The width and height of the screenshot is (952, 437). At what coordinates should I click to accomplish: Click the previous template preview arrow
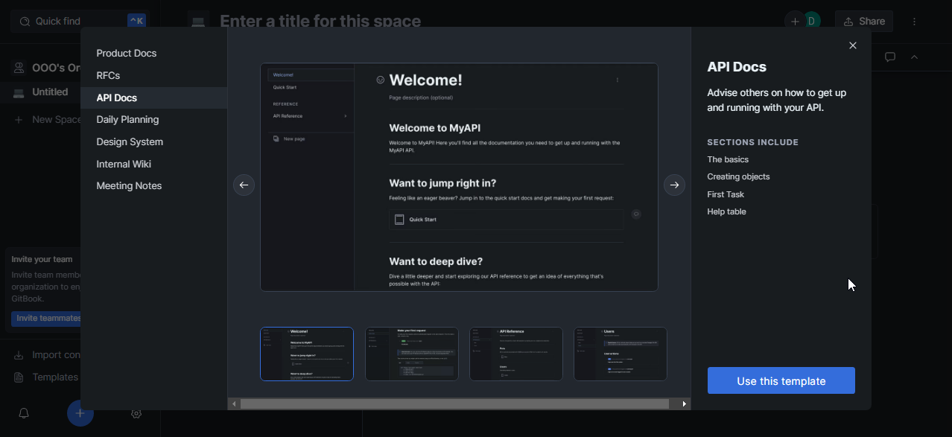[244, 185]
